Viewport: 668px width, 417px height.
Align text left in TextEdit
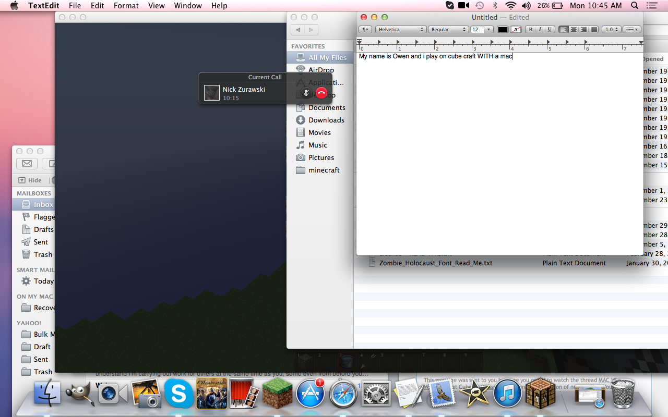[x=564, y=30]
